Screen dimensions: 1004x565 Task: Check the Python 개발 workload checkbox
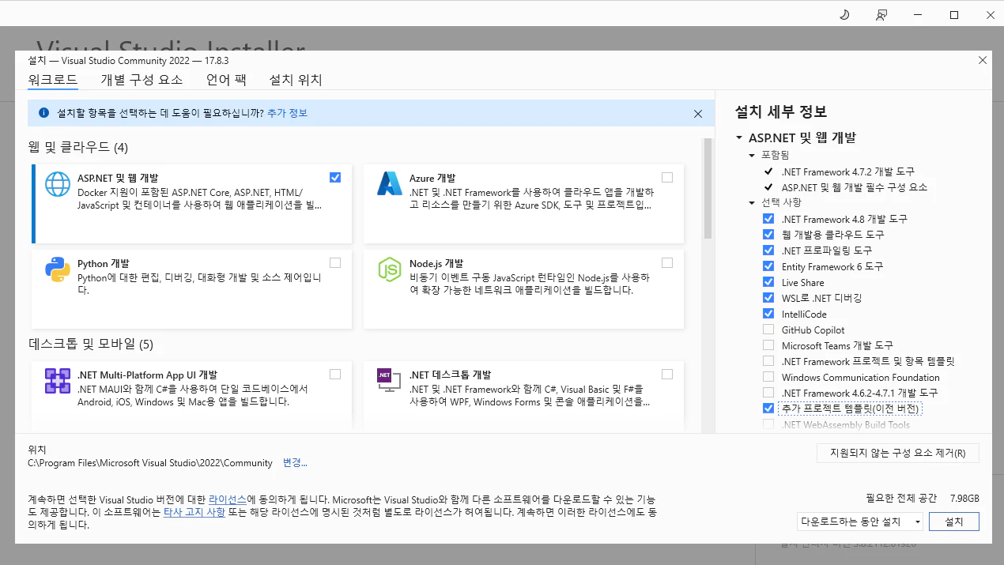[335, 262]
